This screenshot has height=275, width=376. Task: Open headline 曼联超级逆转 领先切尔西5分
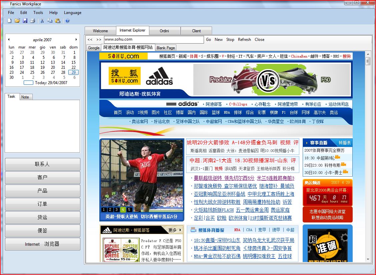click(224, 178)
